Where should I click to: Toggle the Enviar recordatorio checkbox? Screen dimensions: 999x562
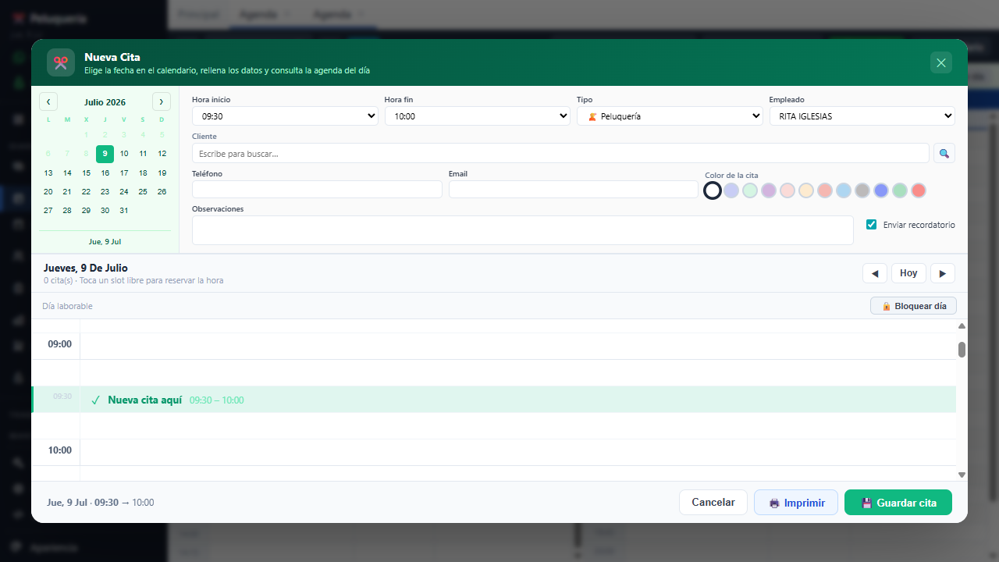[x=872, y=225]
